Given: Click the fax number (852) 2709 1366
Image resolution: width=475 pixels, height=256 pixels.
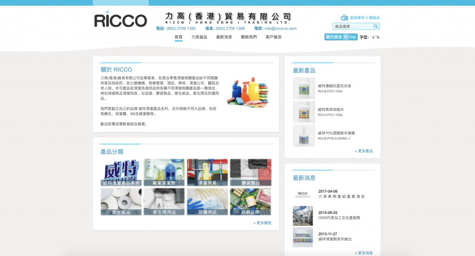Looking at the screenshot, I should click(x=230, y=28).
